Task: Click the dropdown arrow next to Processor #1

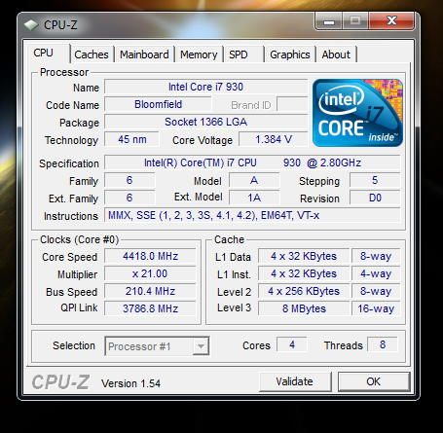Action: [x=201, y=346]
